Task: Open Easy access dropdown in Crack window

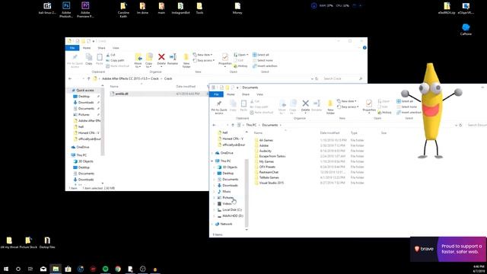Action: pos(204,60)
